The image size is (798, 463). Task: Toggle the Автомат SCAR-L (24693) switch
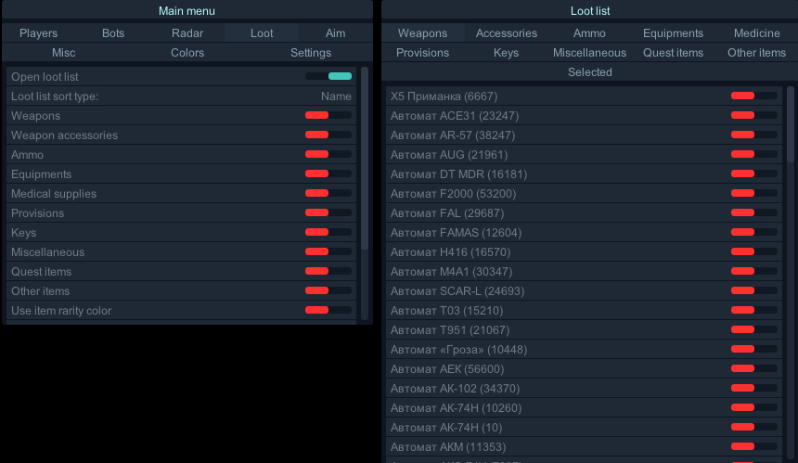754,290
